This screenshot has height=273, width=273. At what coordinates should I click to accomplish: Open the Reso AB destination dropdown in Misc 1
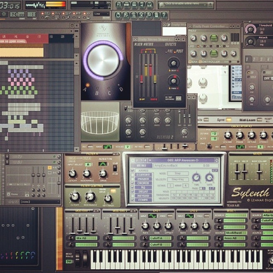pos(234,238)
